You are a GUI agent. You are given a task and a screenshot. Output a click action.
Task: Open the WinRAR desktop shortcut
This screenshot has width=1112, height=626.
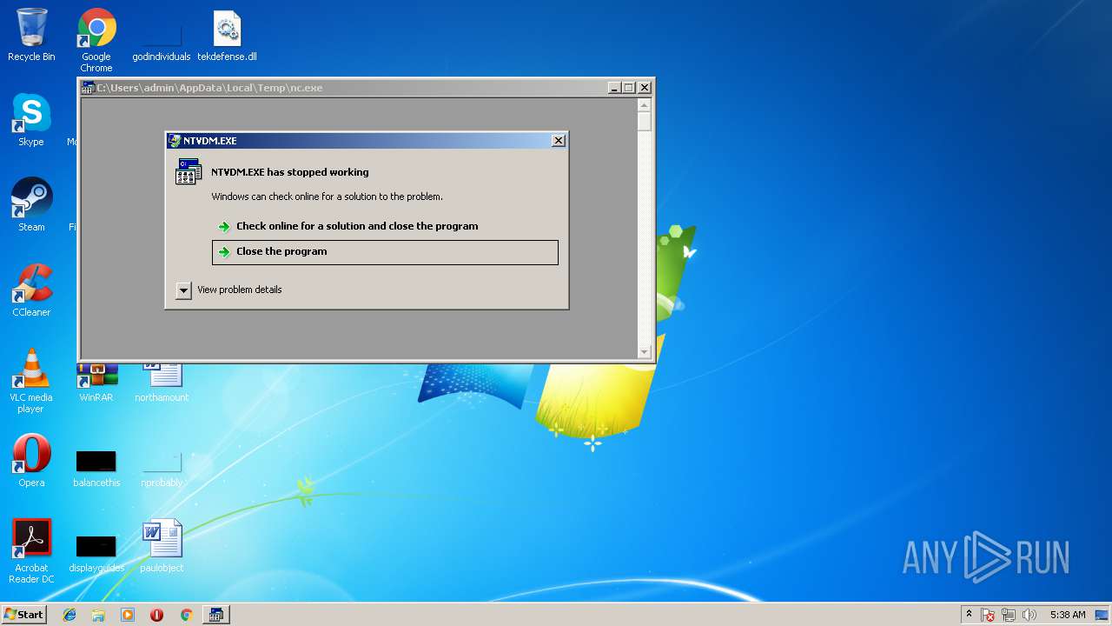click(x=96, y=383)
